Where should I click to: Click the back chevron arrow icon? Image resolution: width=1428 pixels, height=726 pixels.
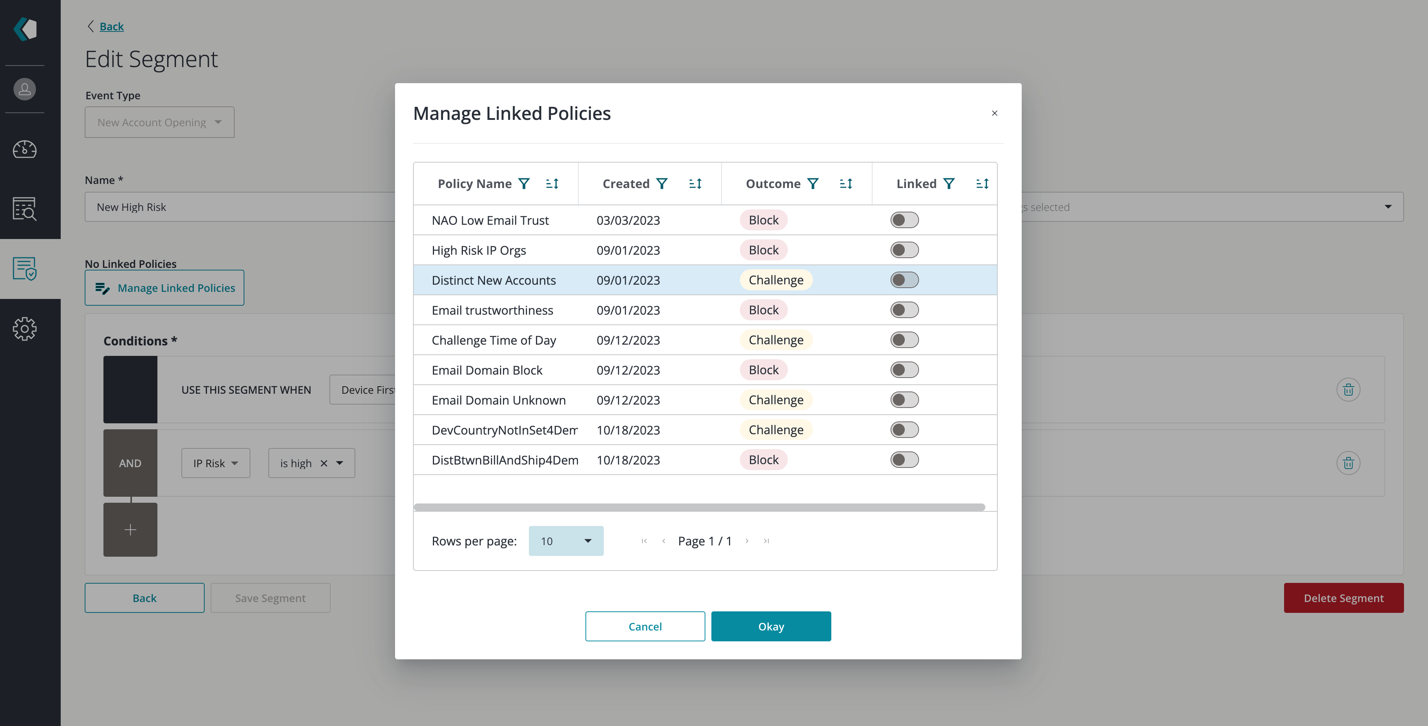click(90, 26)
